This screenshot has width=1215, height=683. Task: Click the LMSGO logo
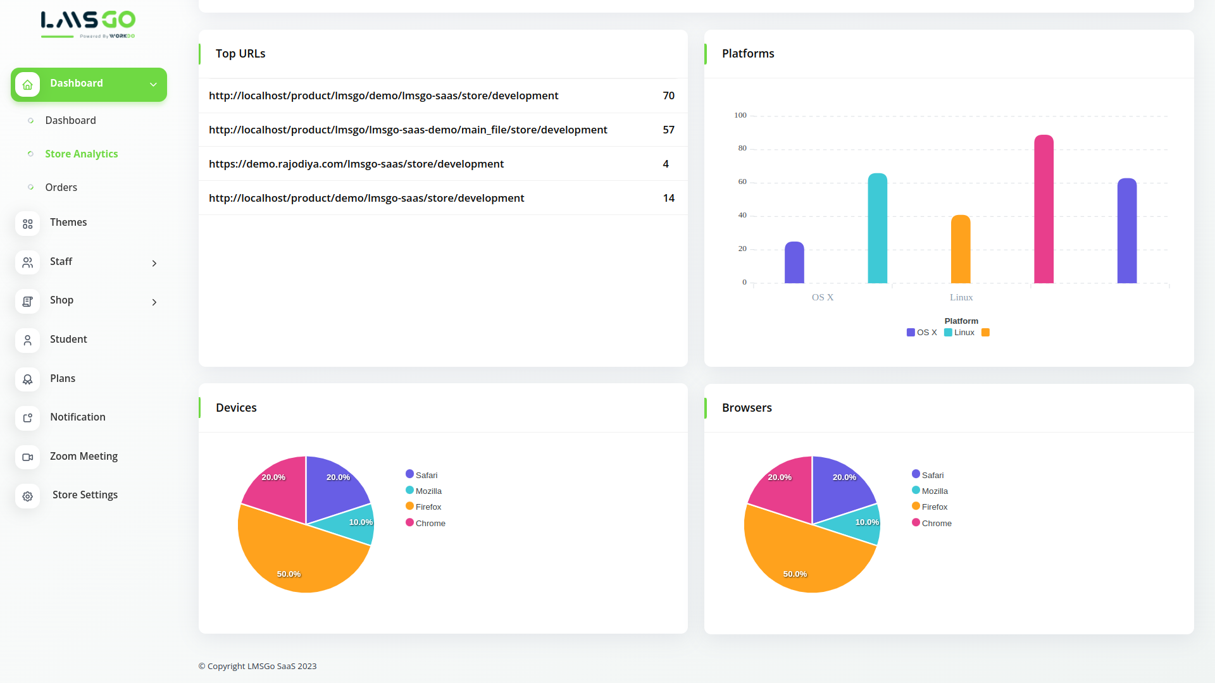pyautogui.click(x=88, y=24)
